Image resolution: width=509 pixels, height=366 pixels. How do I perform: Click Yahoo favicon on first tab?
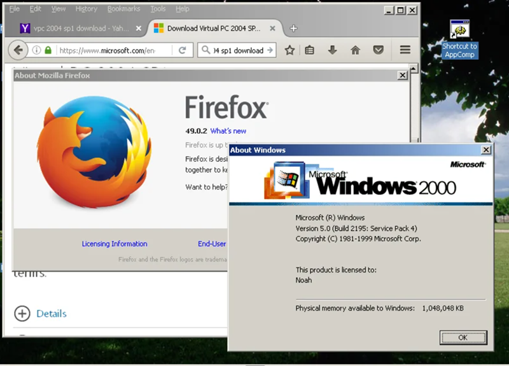coord(25,29)
